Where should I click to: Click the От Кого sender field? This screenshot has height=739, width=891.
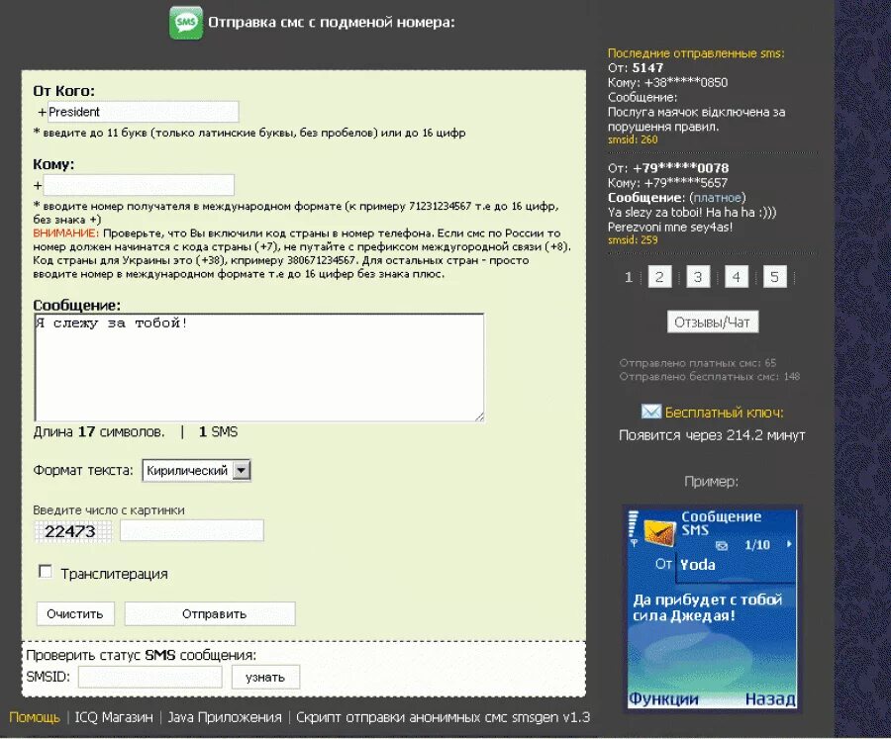(143, 112)
